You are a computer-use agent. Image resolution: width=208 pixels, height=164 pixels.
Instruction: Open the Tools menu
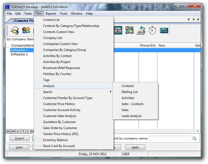[63, 14]
